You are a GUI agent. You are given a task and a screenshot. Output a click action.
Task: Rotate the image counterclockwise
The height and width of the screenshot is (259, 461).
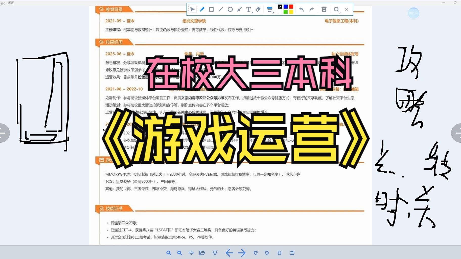(x=267, y=253)
